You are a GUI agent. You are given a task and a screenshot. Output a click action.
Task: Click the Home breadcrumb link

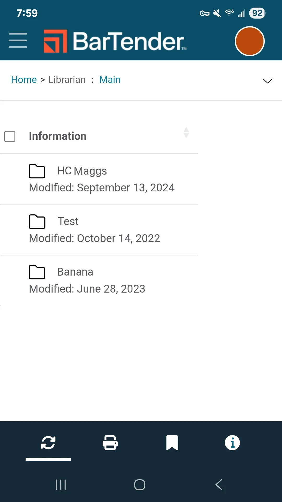[24, 79]
